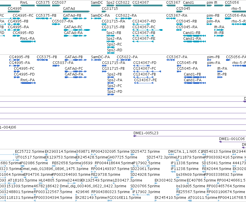The image size is (246, 202).
Task: Open protein Cand1-PA
Action: (x=193, y=80)
